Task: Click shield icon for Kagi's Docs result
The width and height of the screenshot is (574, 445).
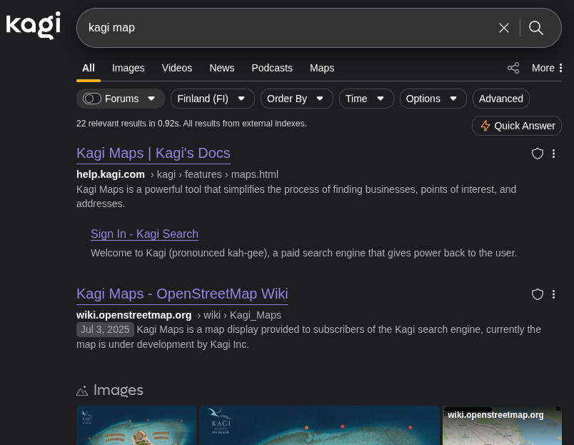Action: point(537,154)
